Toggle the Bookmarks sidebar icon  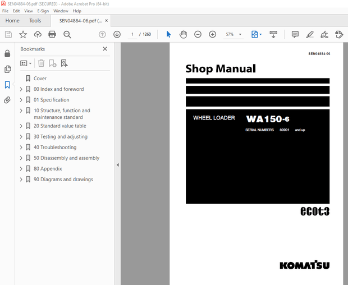point(7,85)
